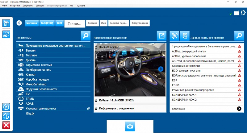Open the wrench and screwdriver tools icon

[x=175, y=36]
